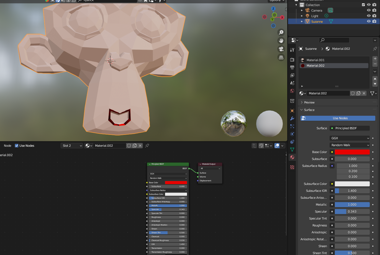Open the Modifiers wrench tab
The width and height of the screenshot is (380, 255).
pyautogui.click(x=292, y=119)
